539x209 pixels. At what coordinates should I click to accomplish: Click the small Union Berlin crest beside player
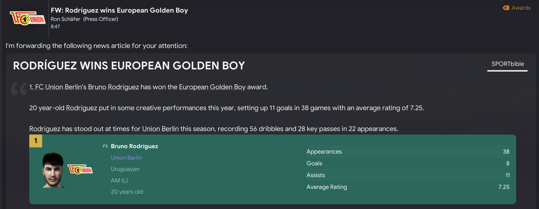click(80, 169)
